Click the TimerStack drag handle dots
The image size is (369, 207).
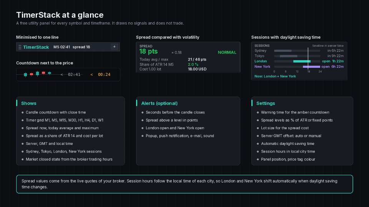20,47
